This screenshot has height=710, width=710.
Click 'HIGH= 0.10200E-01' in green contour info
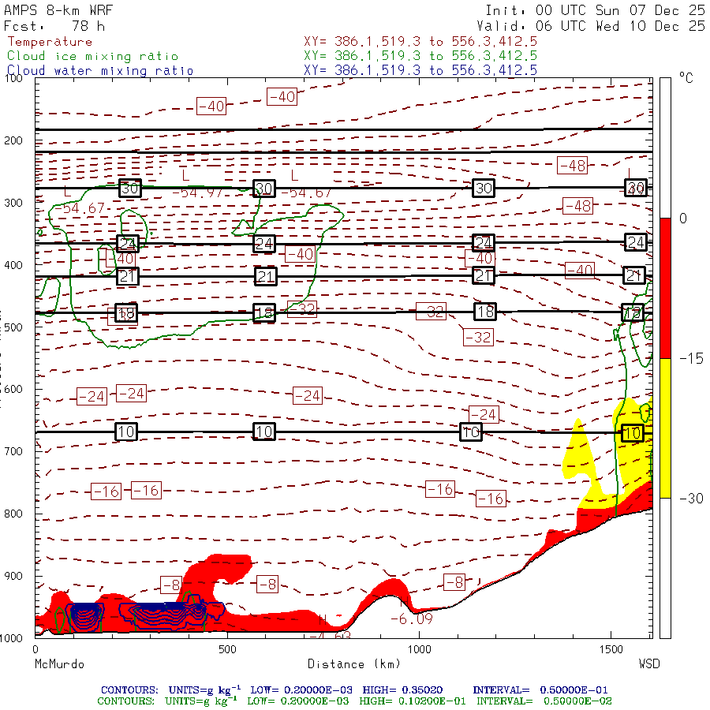click(413, 701)
